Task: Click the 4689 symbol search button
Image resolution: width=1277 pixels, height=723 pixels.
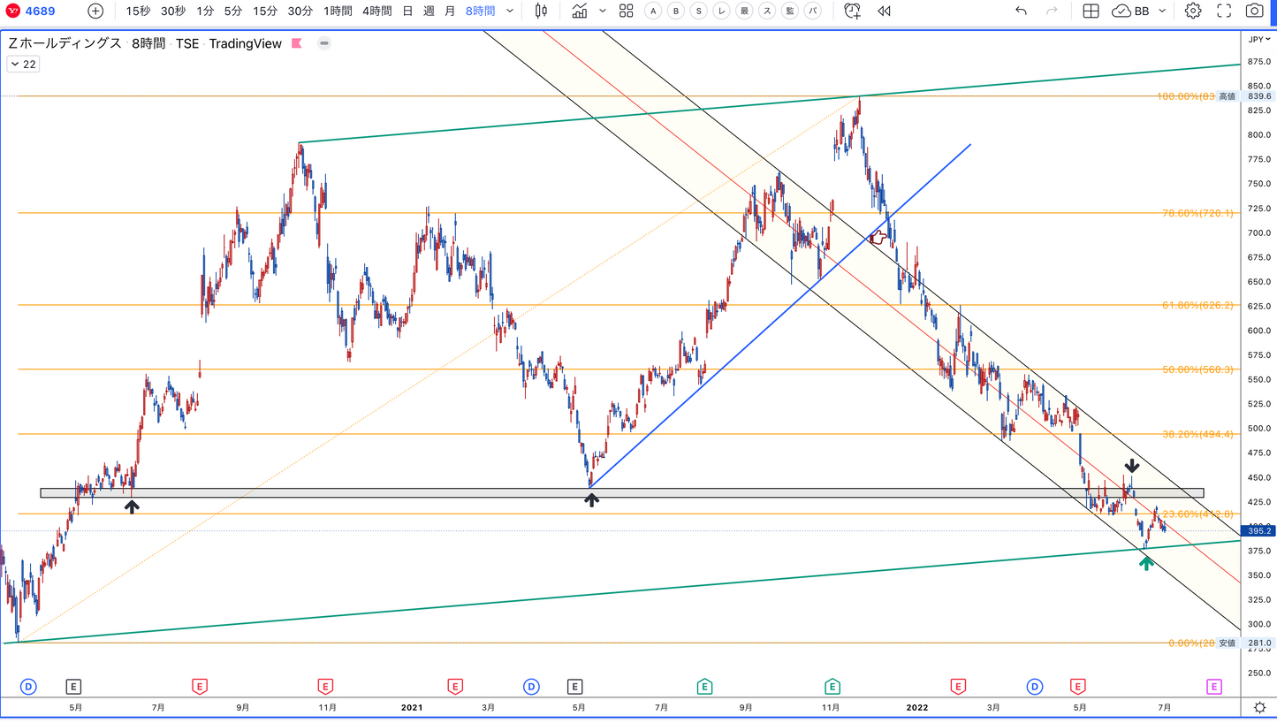Action: (39, 11)
